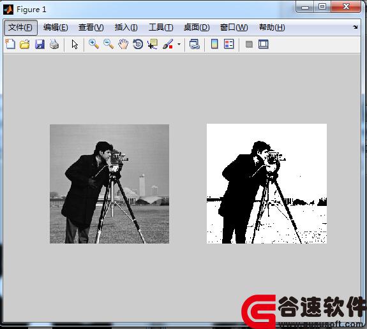This screenshot has width=367, height=329.
Task: Open the 插入(I) menu
Action: [x=126, y=27]
